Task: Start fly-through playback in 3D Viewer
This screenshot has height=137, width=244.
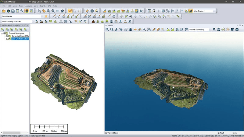Action: coord(223,30)
